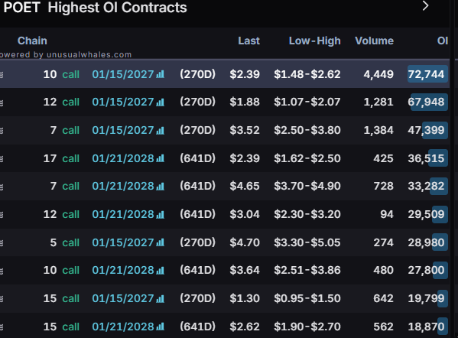
Task: Click the Chain column header
Action: (32, 41)
